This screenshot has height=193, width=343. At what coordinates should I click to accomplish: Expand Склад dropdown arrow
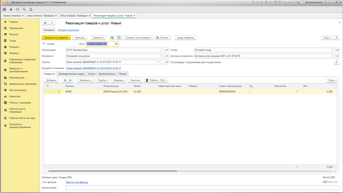point(333,50)
